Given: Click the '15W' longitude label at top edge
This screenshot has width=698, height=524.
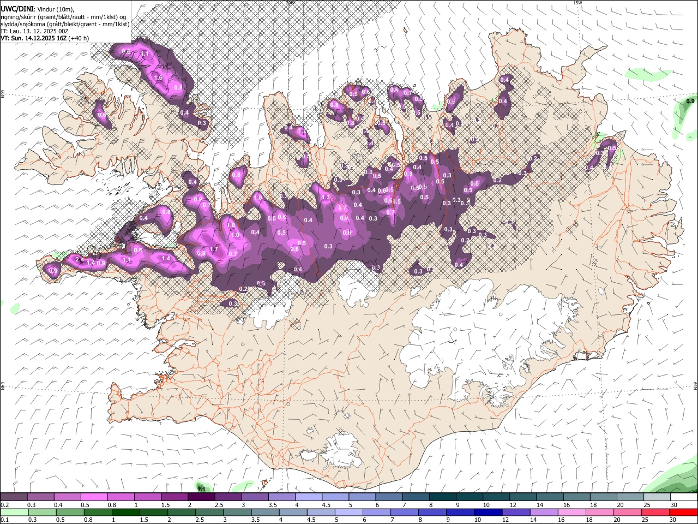Looking at the screenshot, I should (x=577, y=3).
